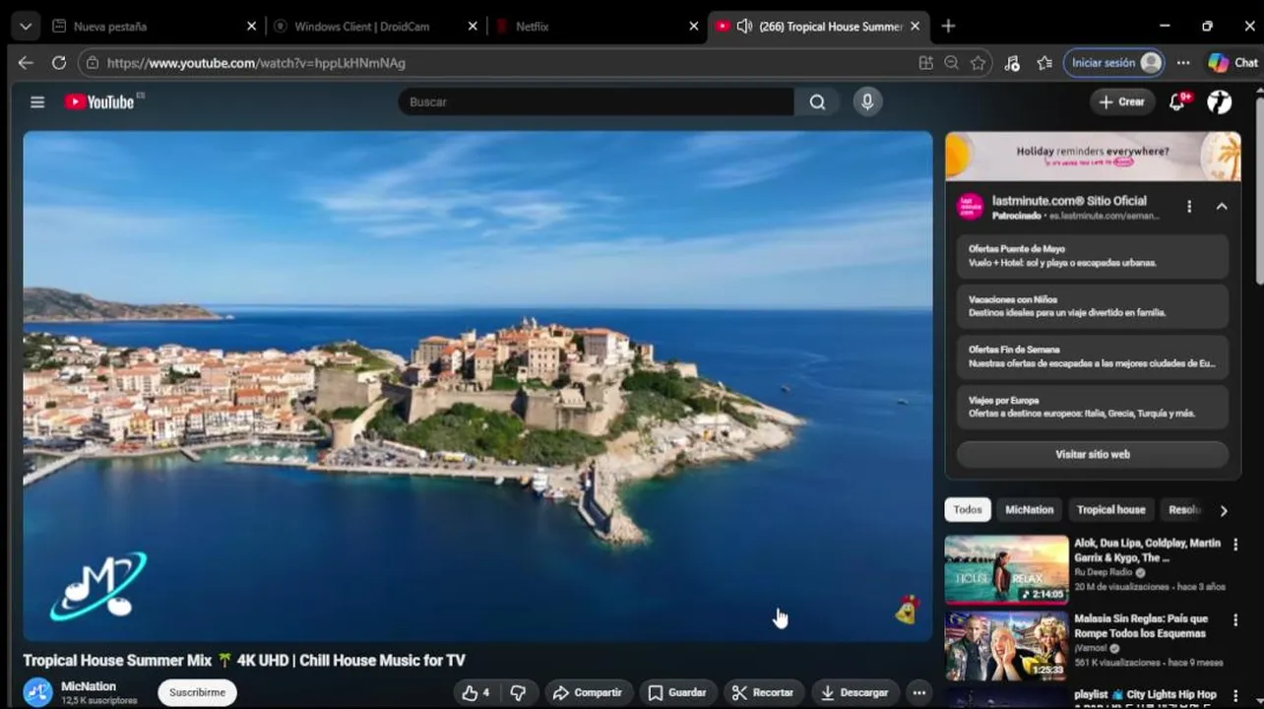Reload the page with the refresh icon
The height and width of the screenshot is (709, 1264).
[59, 63]
